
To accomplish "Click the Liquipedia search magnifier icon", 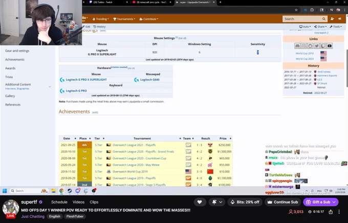I will click(324, 19).
